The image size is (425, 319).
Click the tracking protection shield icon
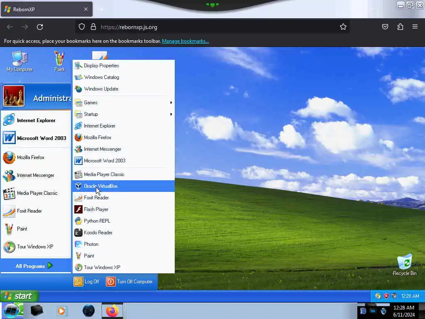click(x=82, y=27)
